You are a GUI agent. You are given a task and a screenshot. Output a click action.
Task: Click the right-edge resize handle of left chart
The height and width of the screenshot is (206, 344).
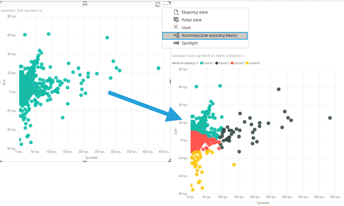click(170, 81)
